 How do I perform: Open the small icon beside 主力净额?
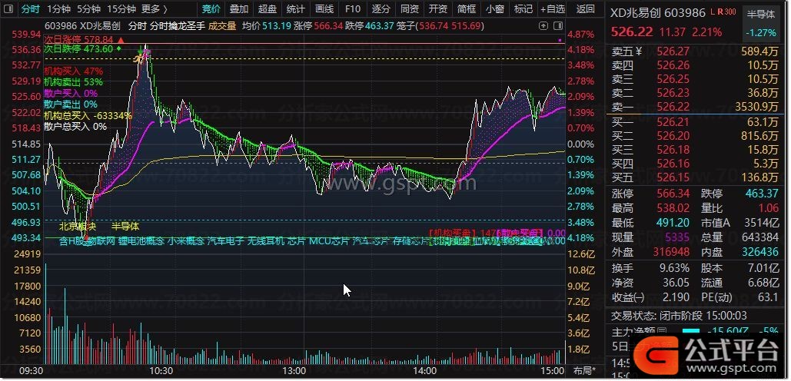[x=660, y=332]
